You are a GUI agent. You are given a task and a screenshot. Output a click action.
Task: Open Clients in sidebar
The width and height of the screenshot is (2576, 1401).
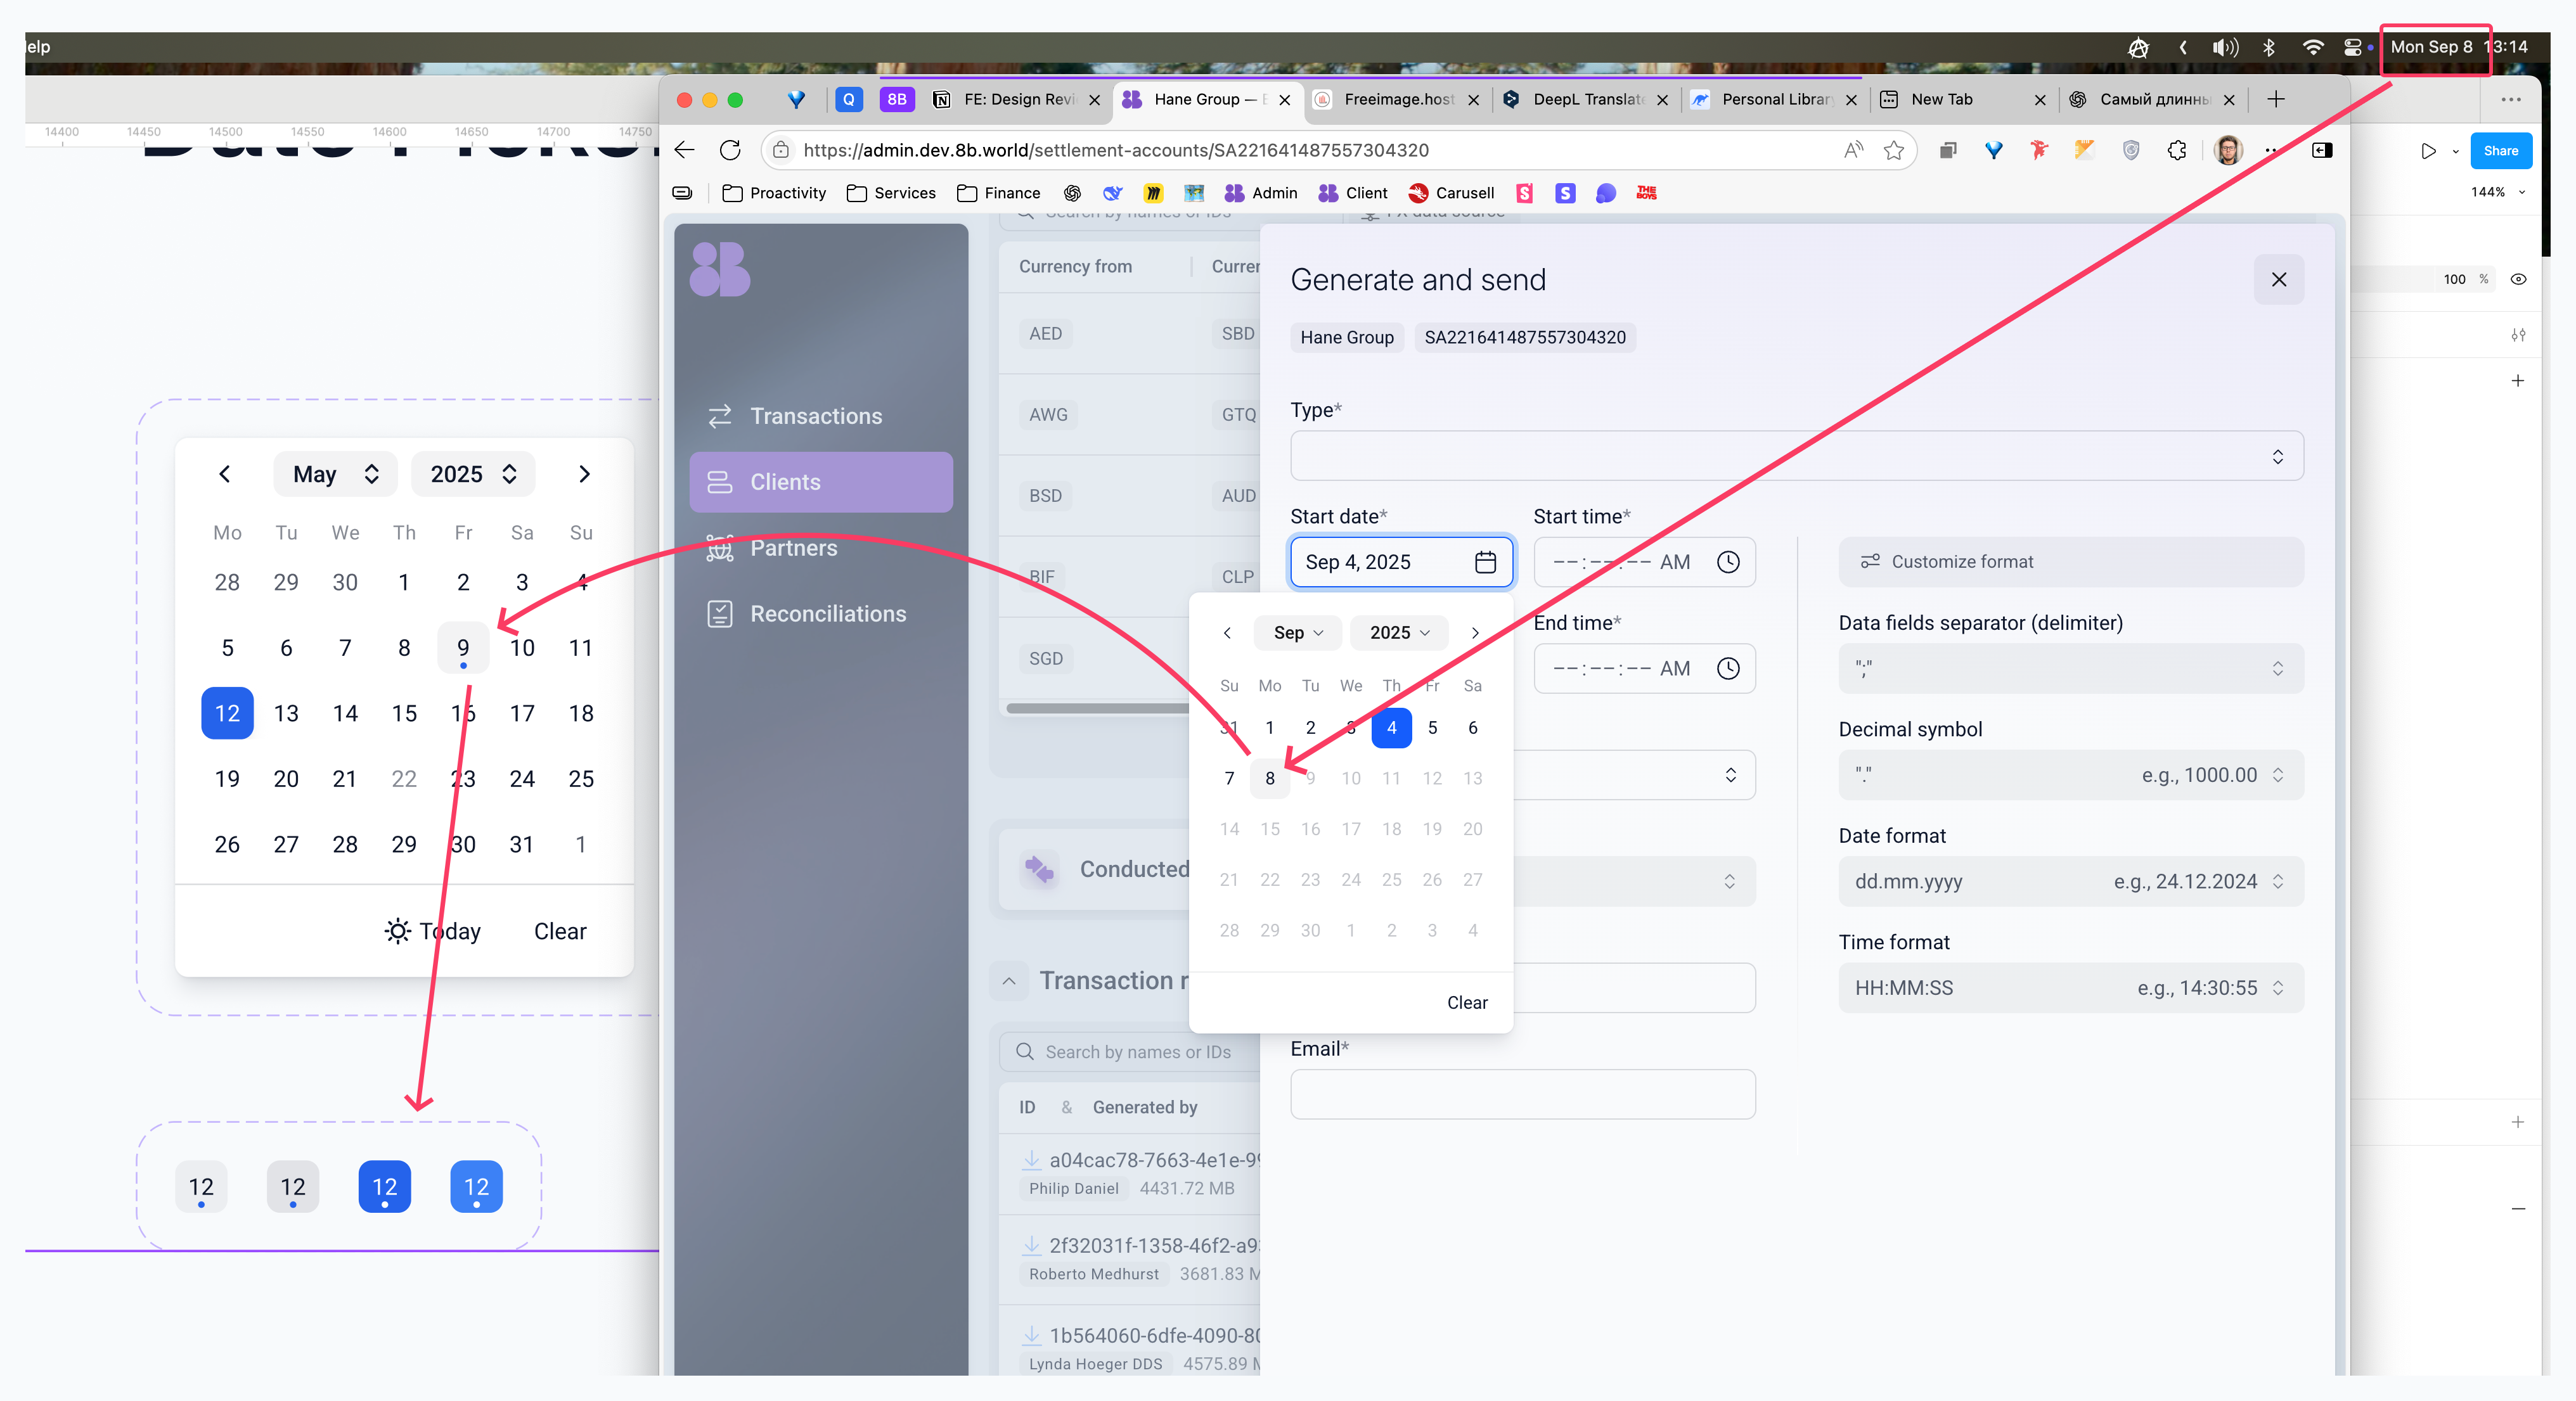click(820, 482)
